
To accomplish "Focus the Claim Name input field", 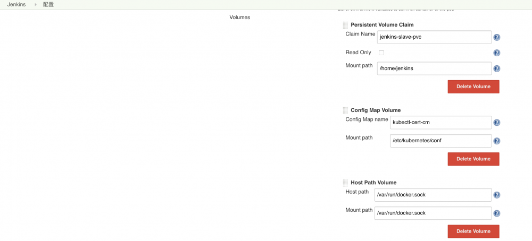I will (434, 37).
